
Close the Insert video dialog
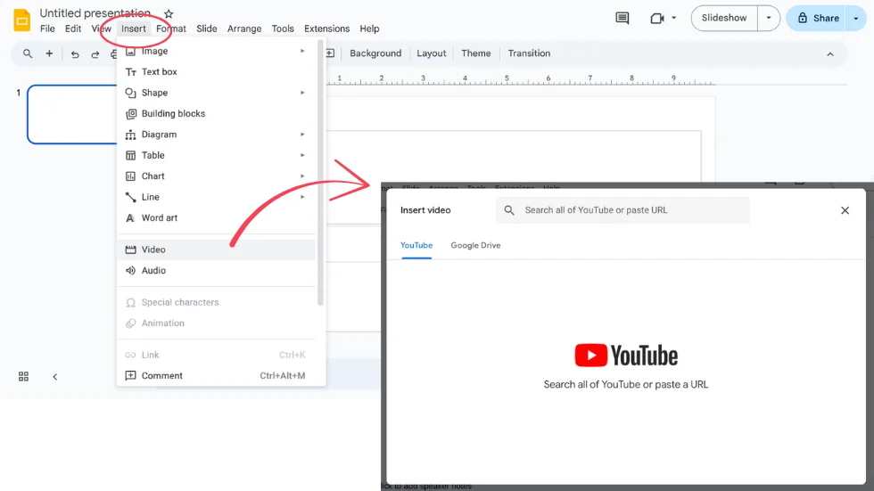click(x=845, y=210)
